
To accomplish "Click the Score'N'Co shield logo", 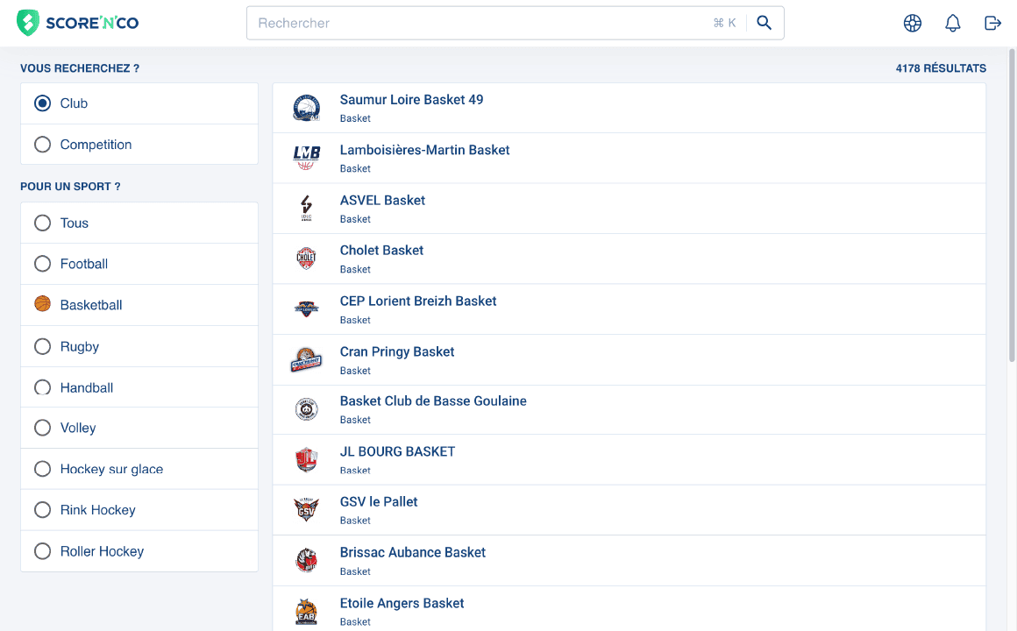I will pyautogui.click(x=25, y=23).
